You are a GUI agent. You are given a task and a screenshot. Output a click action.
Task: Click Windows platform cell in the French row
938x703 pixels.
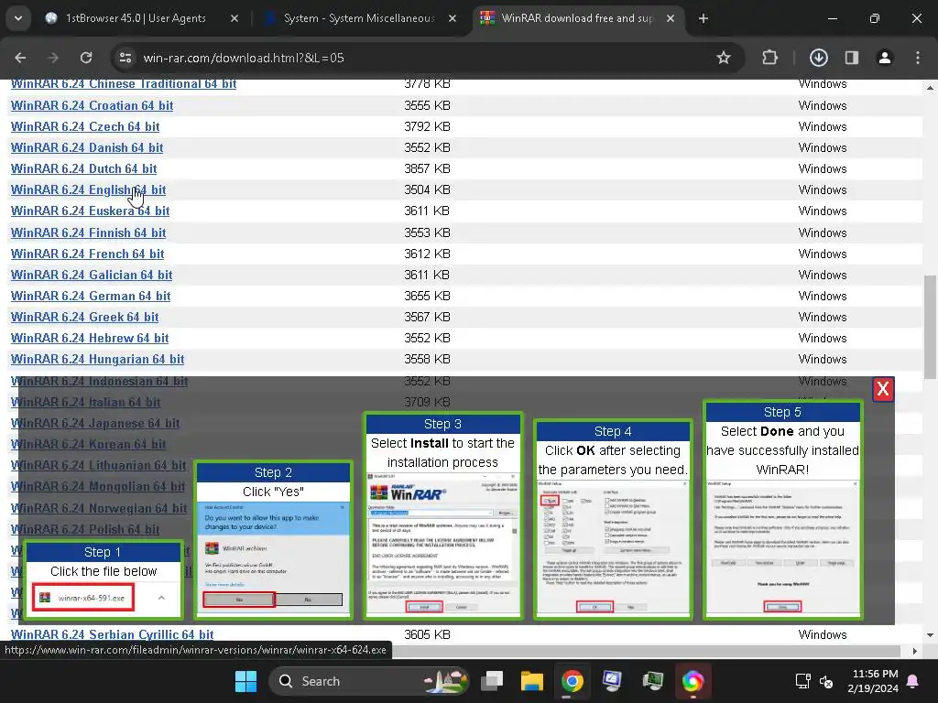point(823,254)
